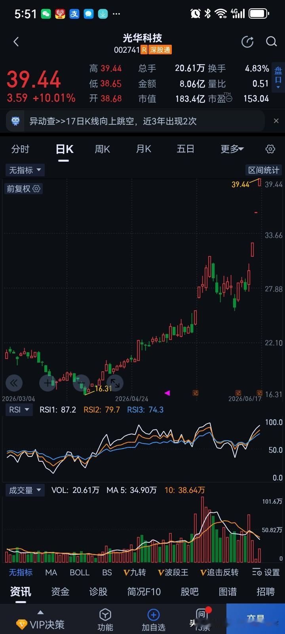Zoom in the K-line chart with the plus

pyautogui.click(x=47, y=383)
